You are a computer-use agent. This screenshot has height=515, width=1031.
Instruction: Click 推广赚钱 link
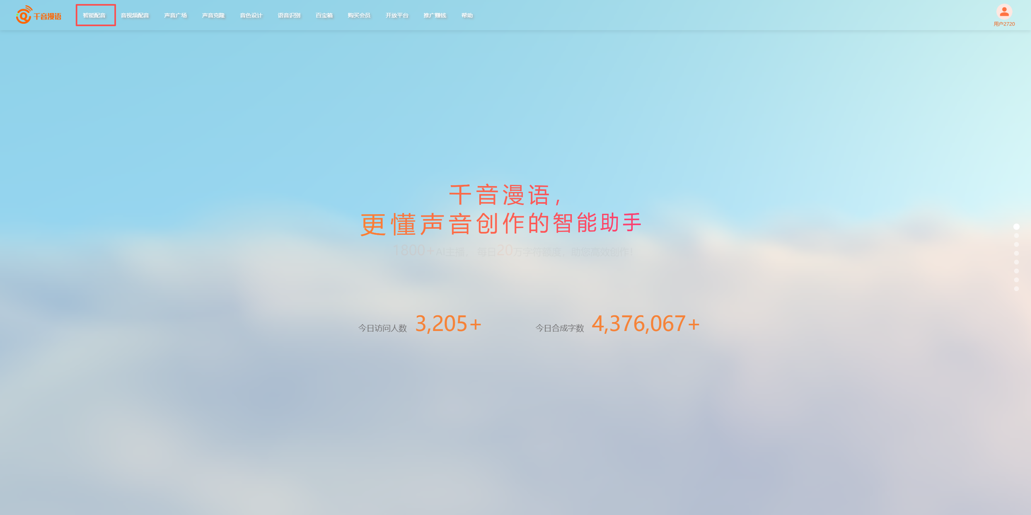click(x=435, y=15)
